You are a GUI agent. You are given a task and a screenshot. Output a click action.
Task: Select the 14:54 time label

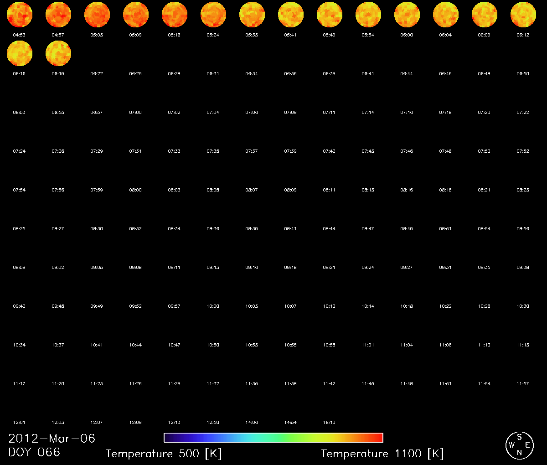coord(290,423)
